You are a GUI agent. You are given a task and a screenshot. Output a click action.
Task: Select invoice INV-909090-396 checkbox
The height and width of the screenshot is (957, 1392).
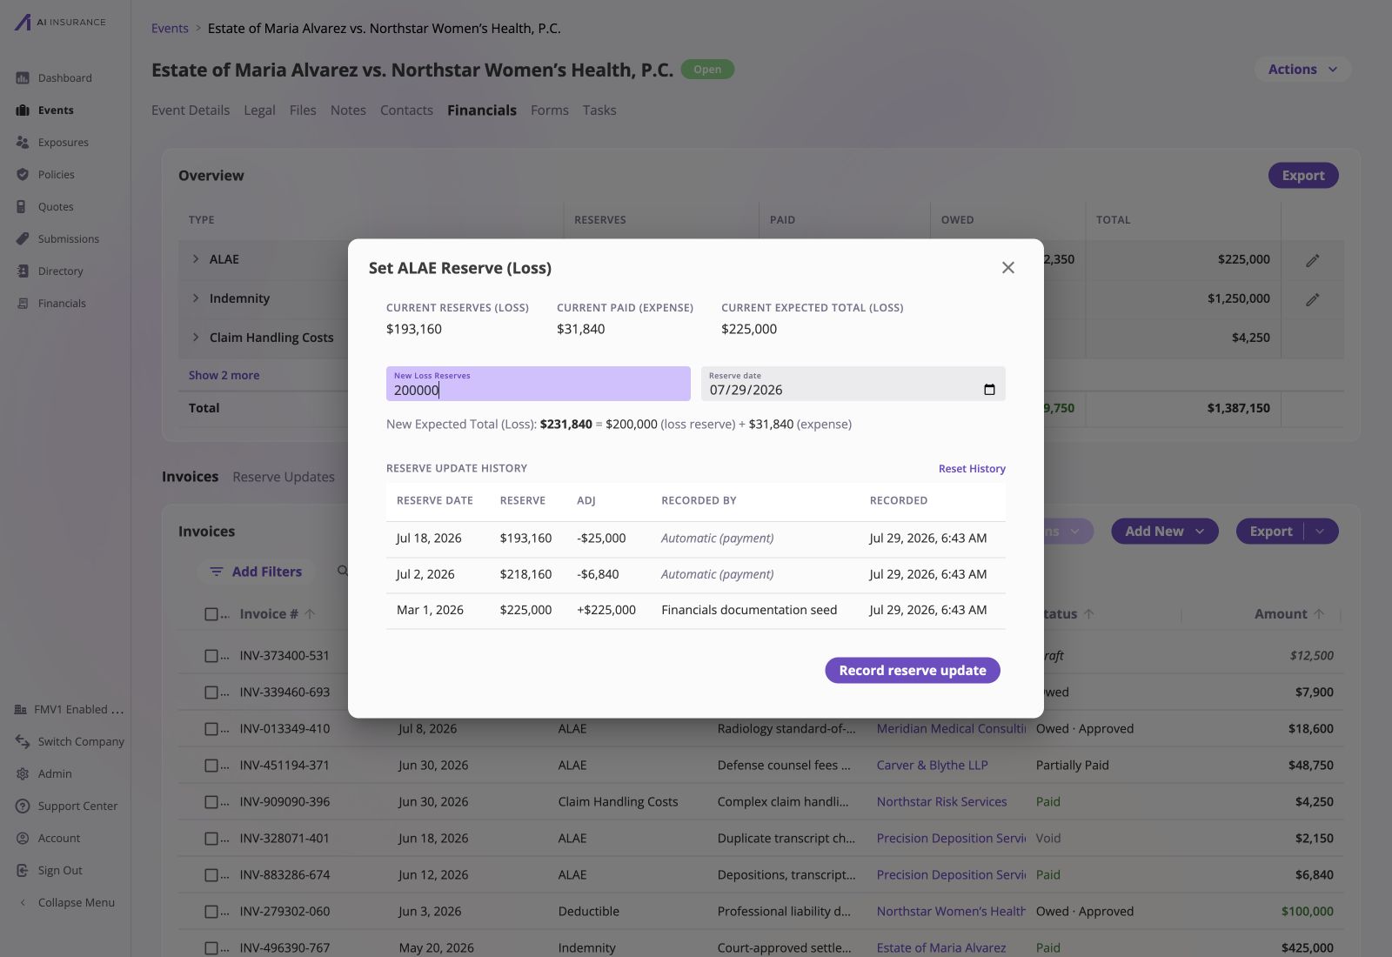211,802
